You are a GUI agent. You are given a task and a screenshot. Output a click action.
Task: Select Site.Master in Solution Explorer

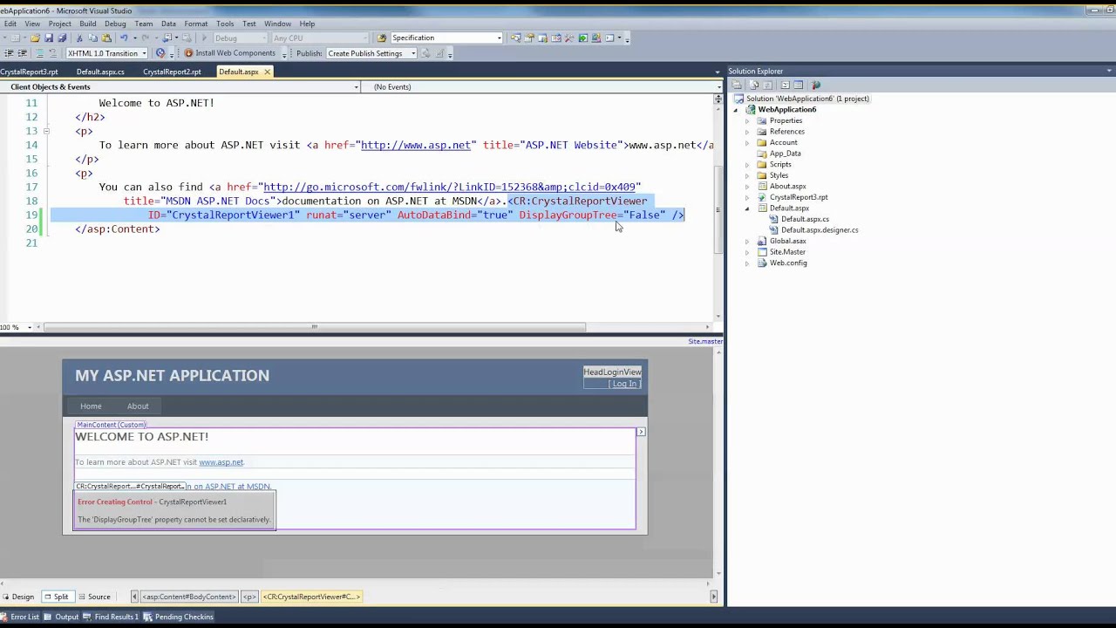787,252
